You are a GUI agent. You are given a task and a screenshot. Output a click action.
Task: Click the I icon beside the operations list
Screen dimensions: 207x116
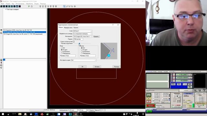tap(1, 63)
